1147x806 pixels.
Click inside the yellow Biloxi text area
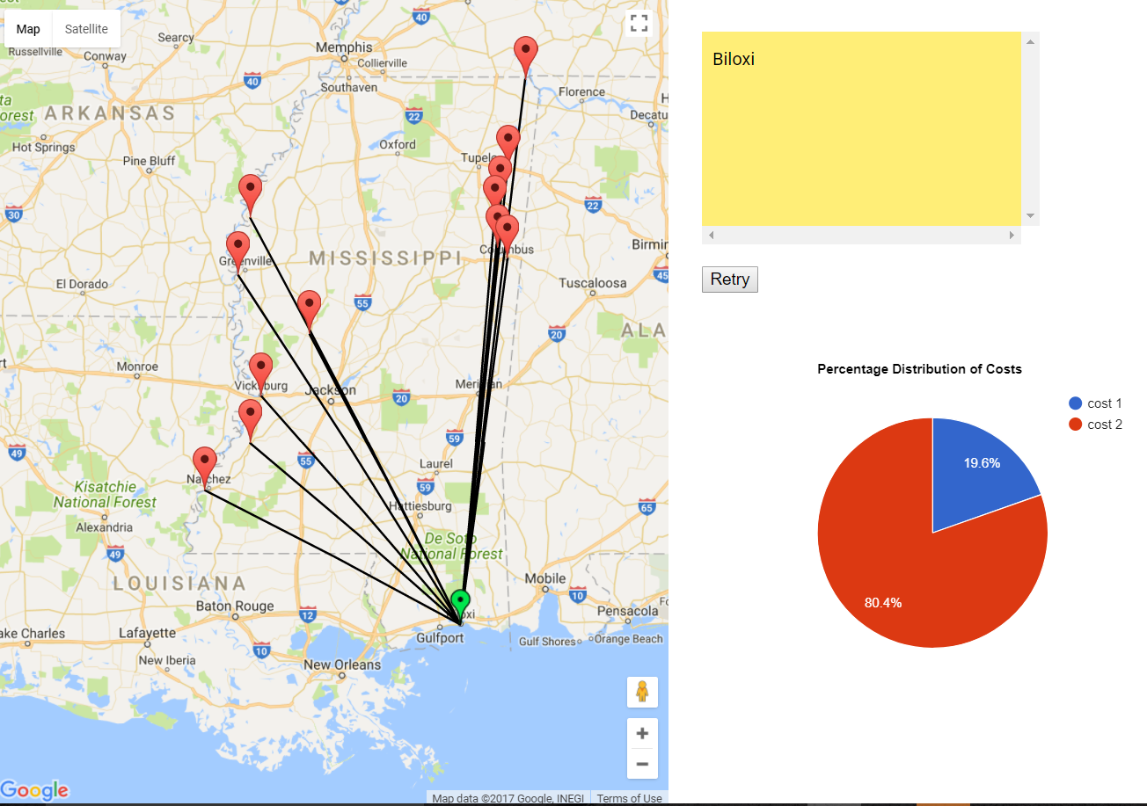[860, 127]
